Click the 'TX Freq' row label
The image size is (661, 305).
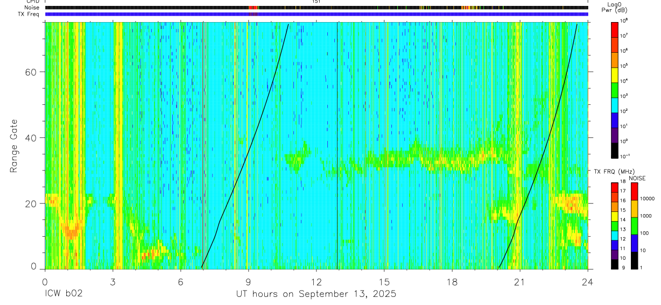pyautogui.click(x=29, y=14)
